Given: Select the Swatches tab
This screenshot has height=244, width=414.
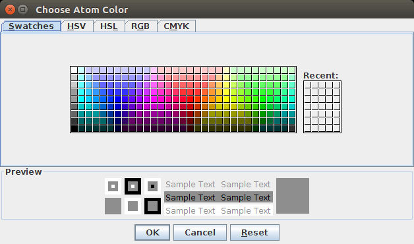Looking at the screenshot, I should point(31,26).
